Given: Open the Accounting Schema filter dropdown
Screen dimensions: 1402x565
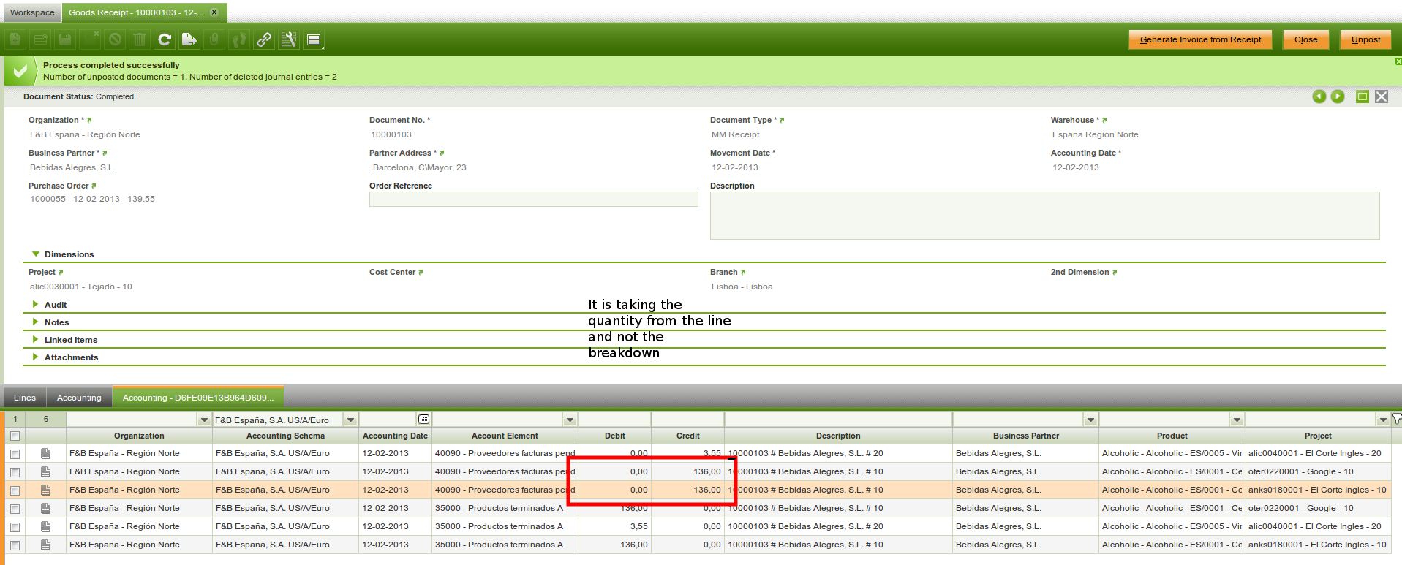Looking at the screenshot, I should [x=350, y=420].
